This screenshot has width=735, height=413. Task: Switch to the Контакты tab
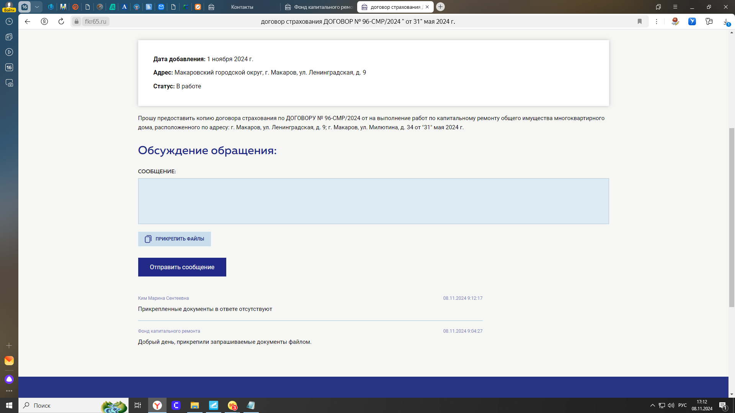click(242, 7)
